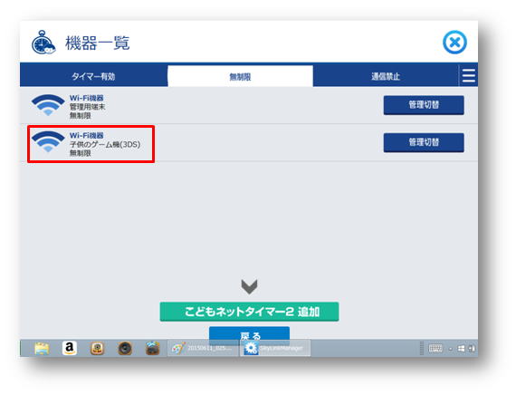Click the Wi-Fi icon of 子供のゲーム機(3DS)
The height and width of the screenshot is (395, 516).
[x=48, y=141]
